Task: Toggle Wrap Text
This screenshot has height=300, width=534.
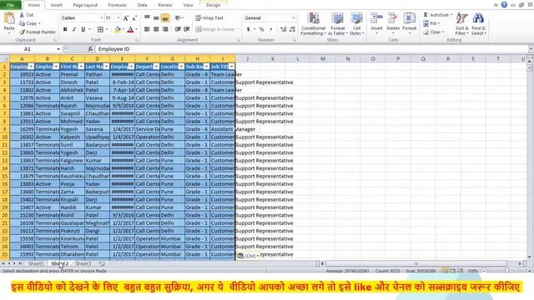Action: (x=209, y=18)
